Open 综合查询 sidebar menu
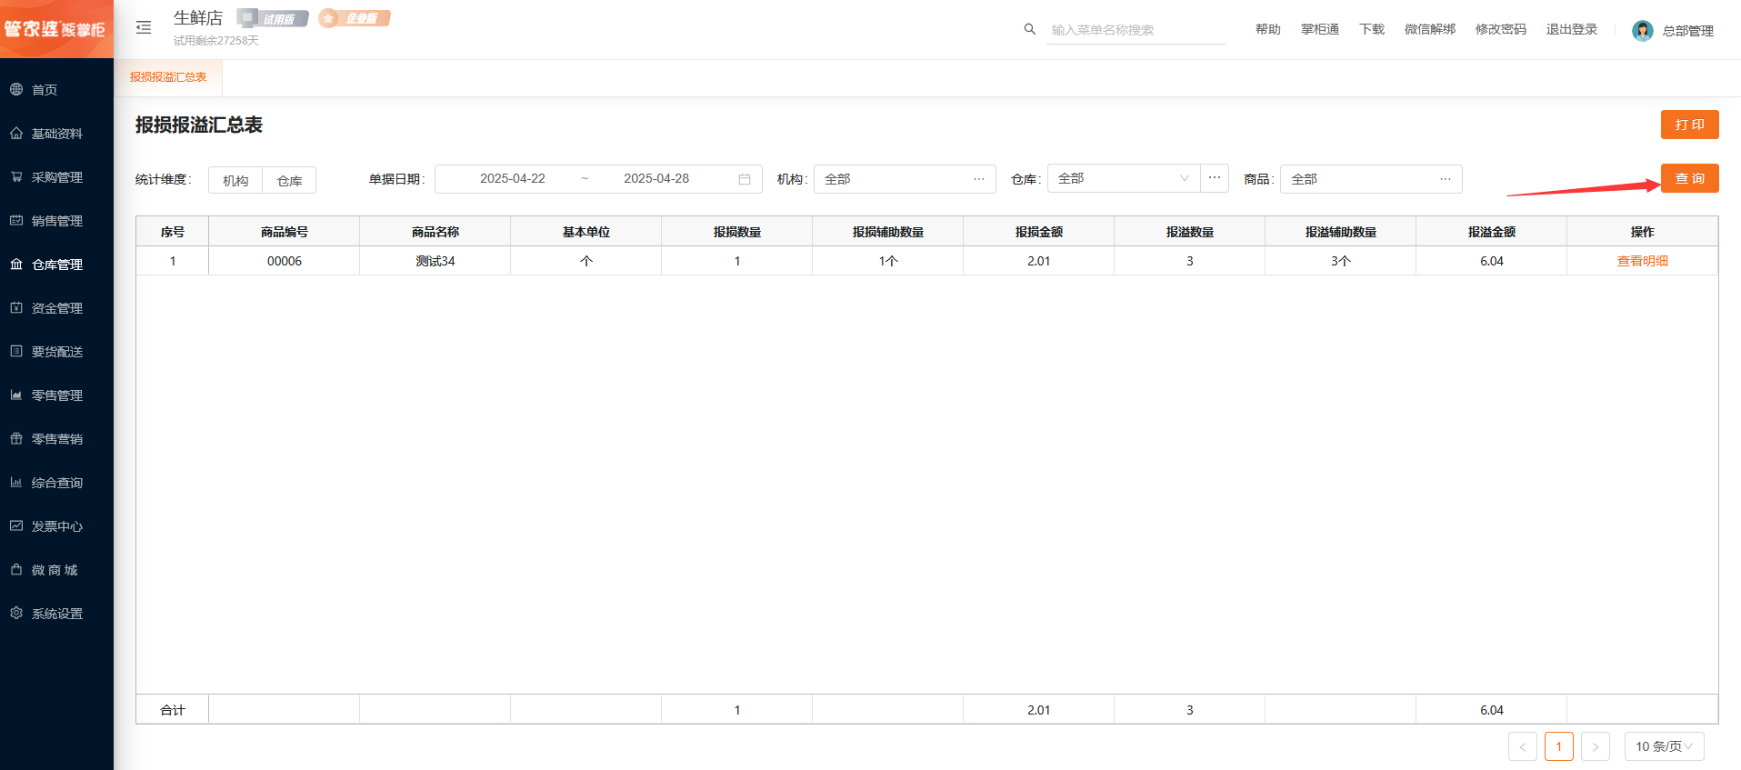Viewport: 1741px width, 770px height. click(x=56, y=483)
